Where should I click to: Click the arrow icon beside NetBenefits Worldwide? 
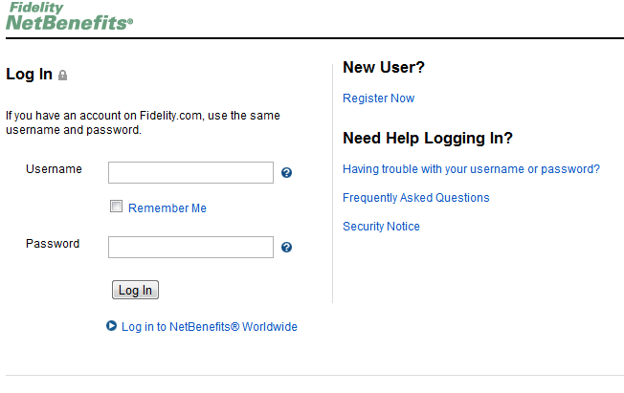point(111,326)
